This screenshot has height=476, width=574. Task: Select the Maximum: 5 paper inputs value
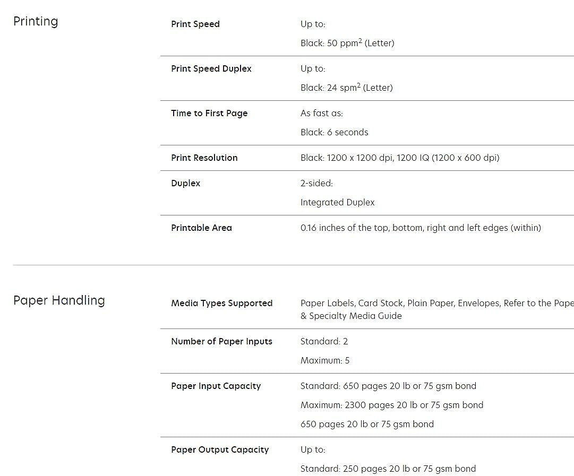325,360
